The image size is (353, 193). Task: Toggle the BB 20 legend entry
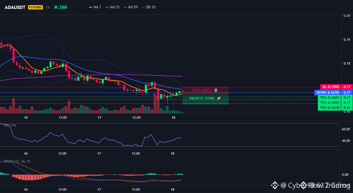click(x=149, y=7)
